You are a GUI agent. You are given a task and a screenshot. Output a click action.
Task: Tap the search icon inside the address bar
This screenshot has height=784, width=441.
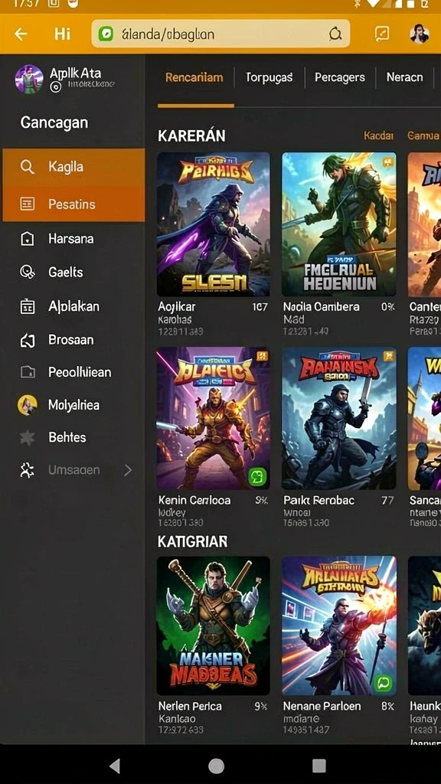coord(335,34)
